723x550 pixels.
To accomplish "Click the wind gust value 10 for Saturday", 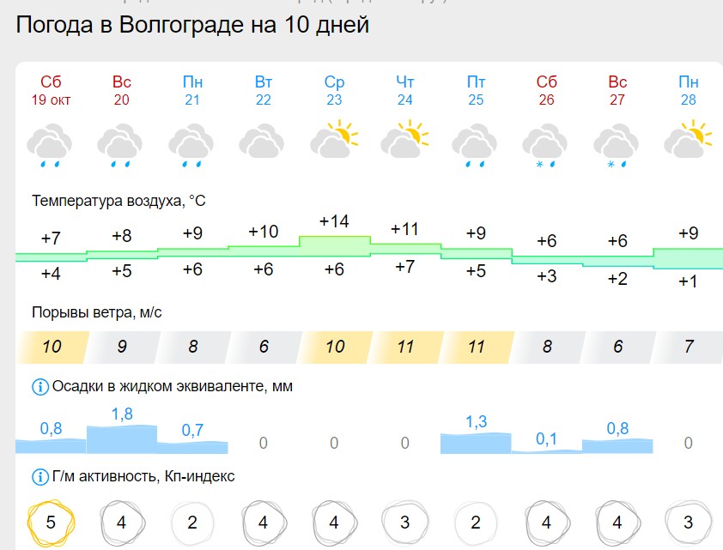I will point(52,348).
